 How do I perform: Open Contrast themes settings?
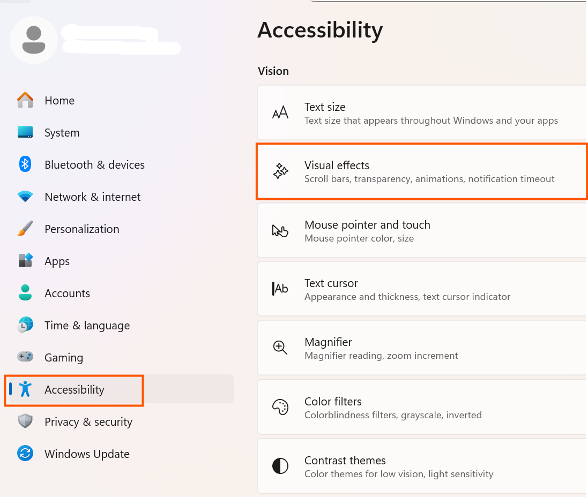coord(421,466)
